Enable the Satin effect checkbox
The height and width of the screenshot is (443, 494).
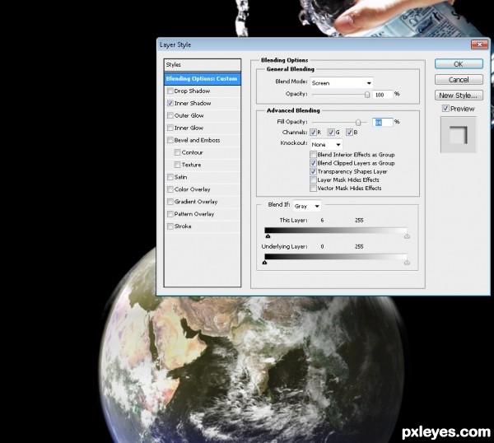[x=170, y=177]
